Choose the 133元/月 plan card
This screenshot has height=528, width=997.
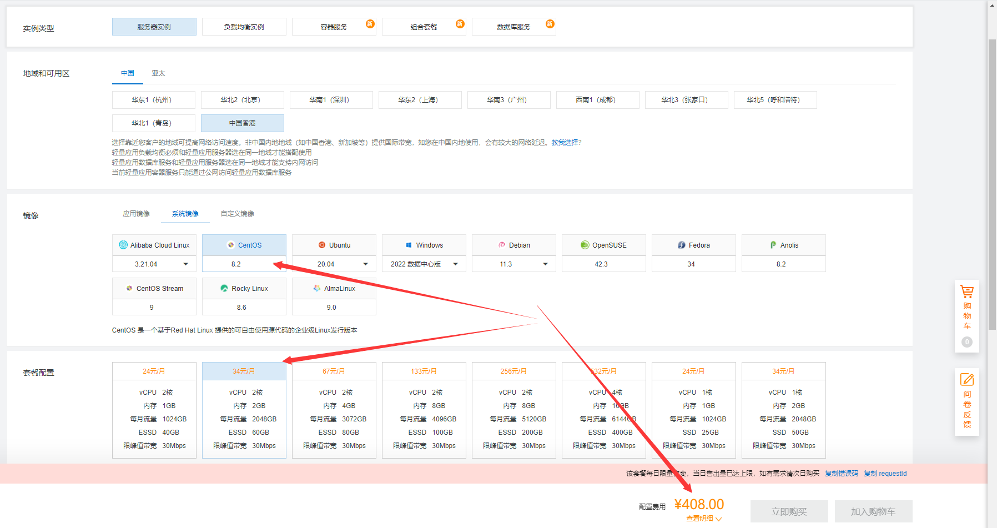(424, 410)
